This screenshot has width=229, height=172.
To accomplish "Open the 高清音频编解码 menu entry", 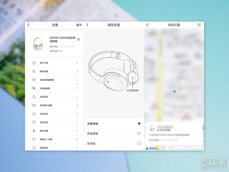I will pos(55,80).
